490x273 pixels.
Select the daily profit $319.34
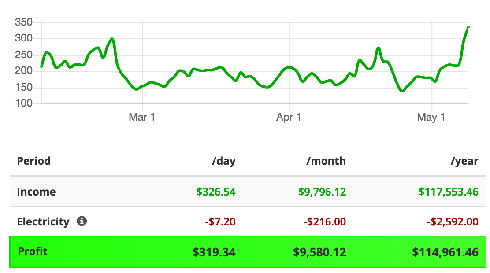[x=214, y=252]
